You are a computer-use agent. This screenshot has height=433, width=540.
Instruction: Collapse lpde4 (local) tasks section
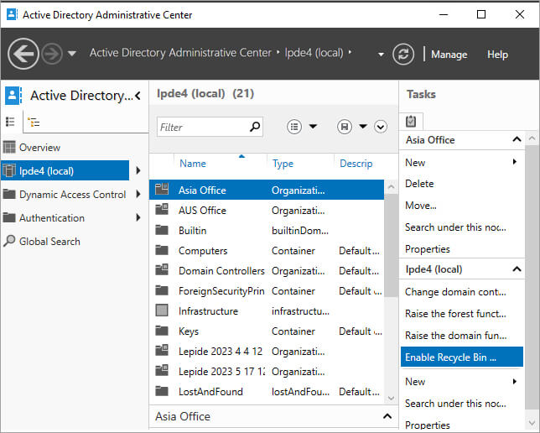[517, 269]
